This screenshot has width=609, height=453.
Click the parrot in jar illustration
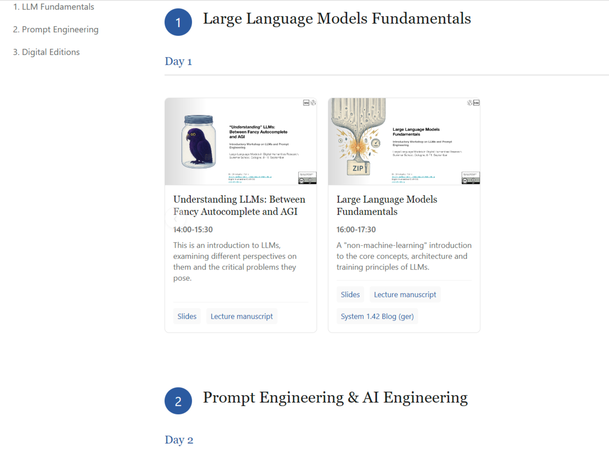coord(199,142)
